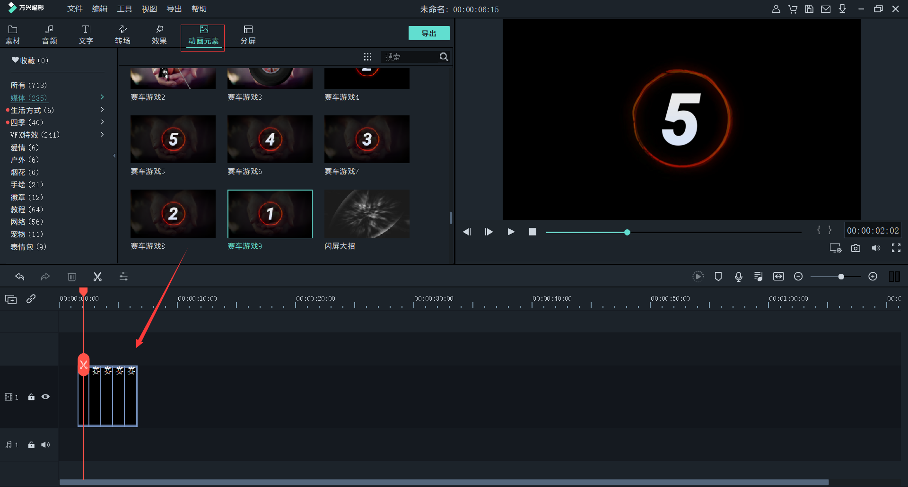Open the microphone voiceover recording
This screenshot has height=487, width=908.
click(x=738, y=277)
